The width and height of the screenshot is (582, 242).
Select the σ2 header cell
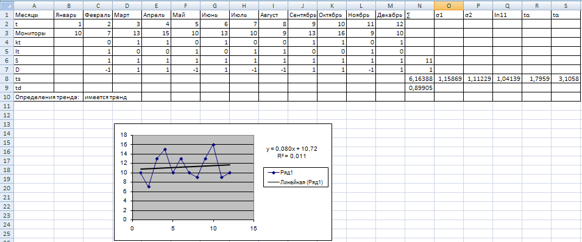[478, 15]
